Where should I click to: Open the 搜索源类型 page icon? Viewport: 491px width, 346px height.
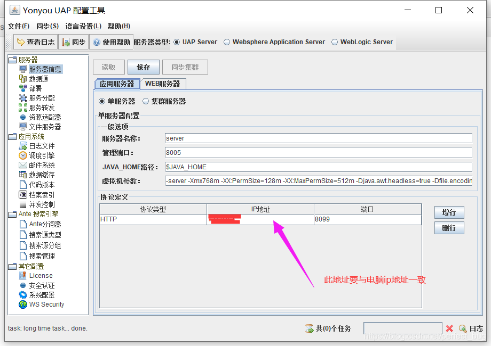point(23,235)
